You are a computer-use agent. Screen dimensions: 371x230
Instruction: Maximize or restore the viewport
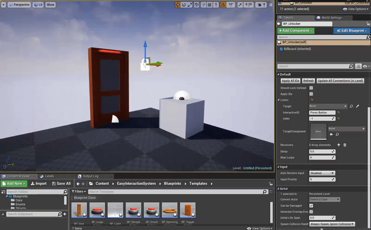click(271, 5)
